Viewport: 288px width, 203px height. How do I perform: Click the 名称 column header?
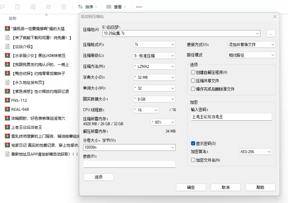[x=13, y=18]
